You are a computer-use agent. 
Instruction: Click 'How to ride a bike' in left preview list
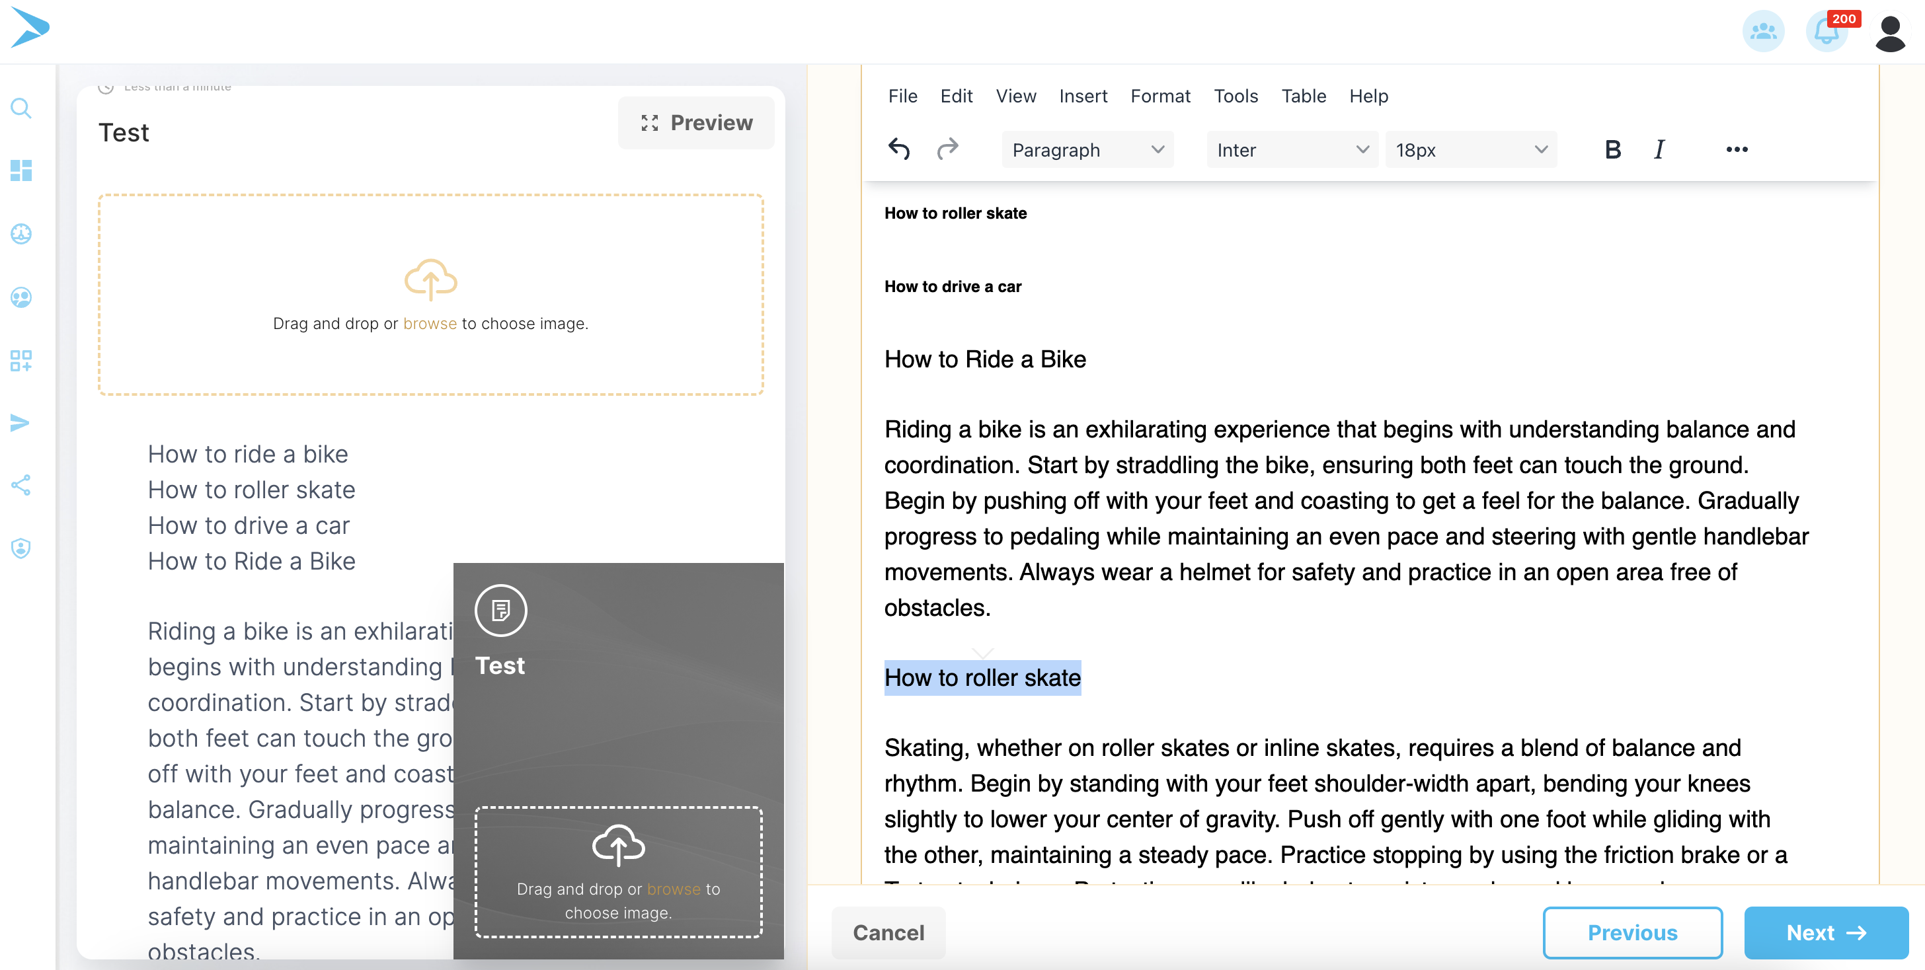(247, 454)
